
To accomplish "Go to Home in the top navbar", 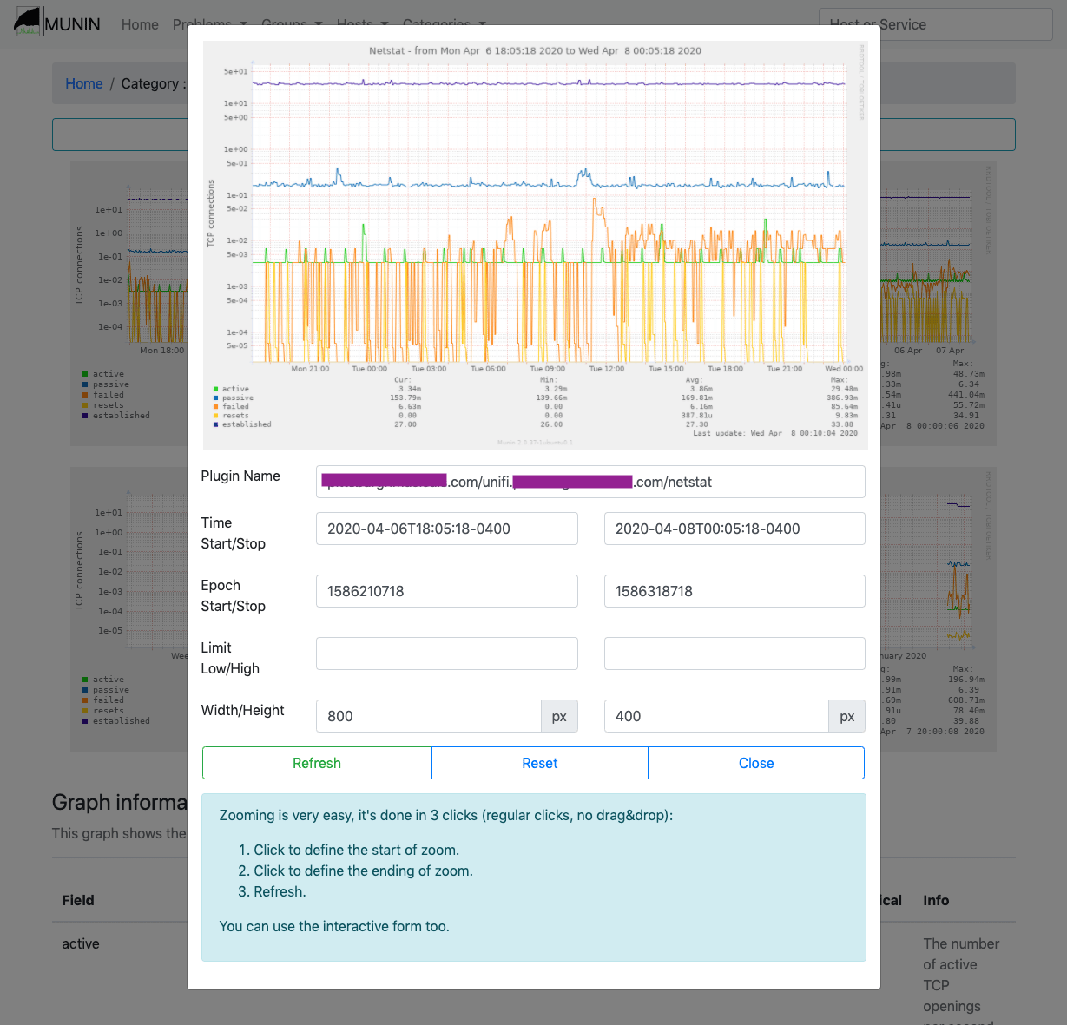I will (140, 24).
